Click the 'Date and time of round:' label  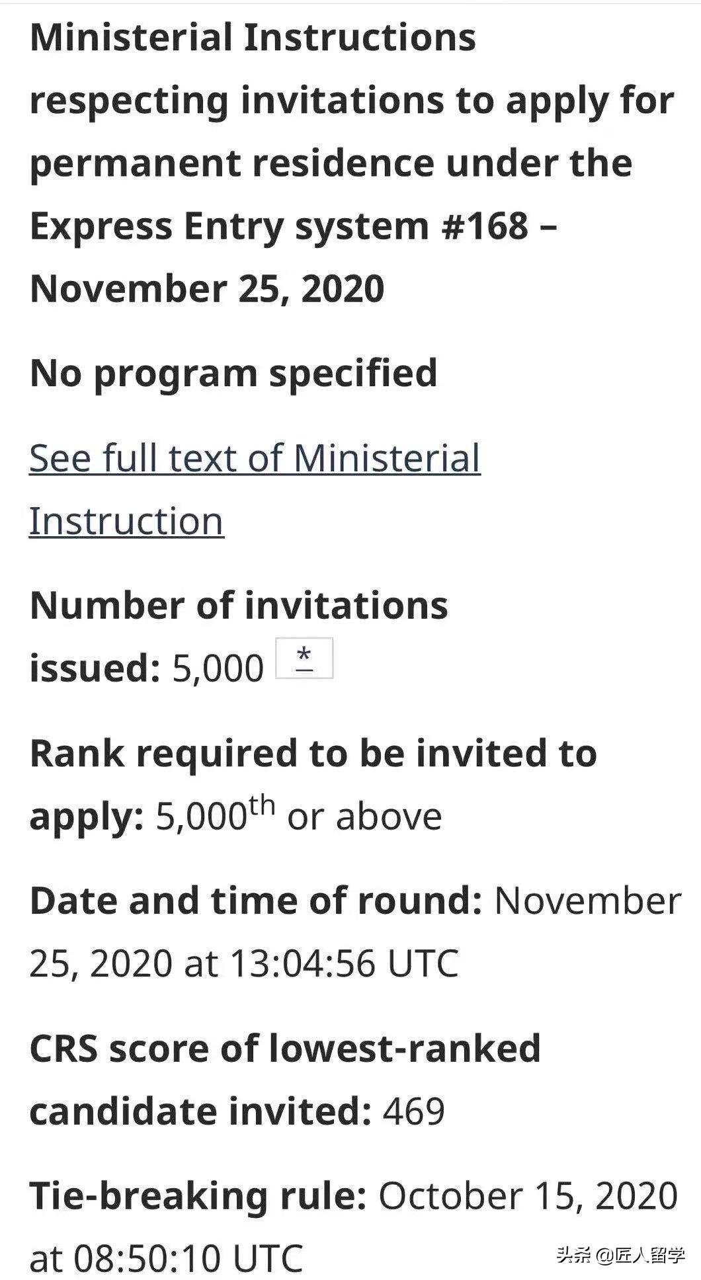tap(256, 900)
